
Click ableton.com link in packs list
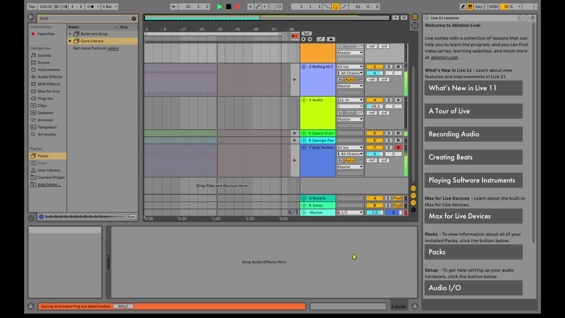click(x=113, y=48)
